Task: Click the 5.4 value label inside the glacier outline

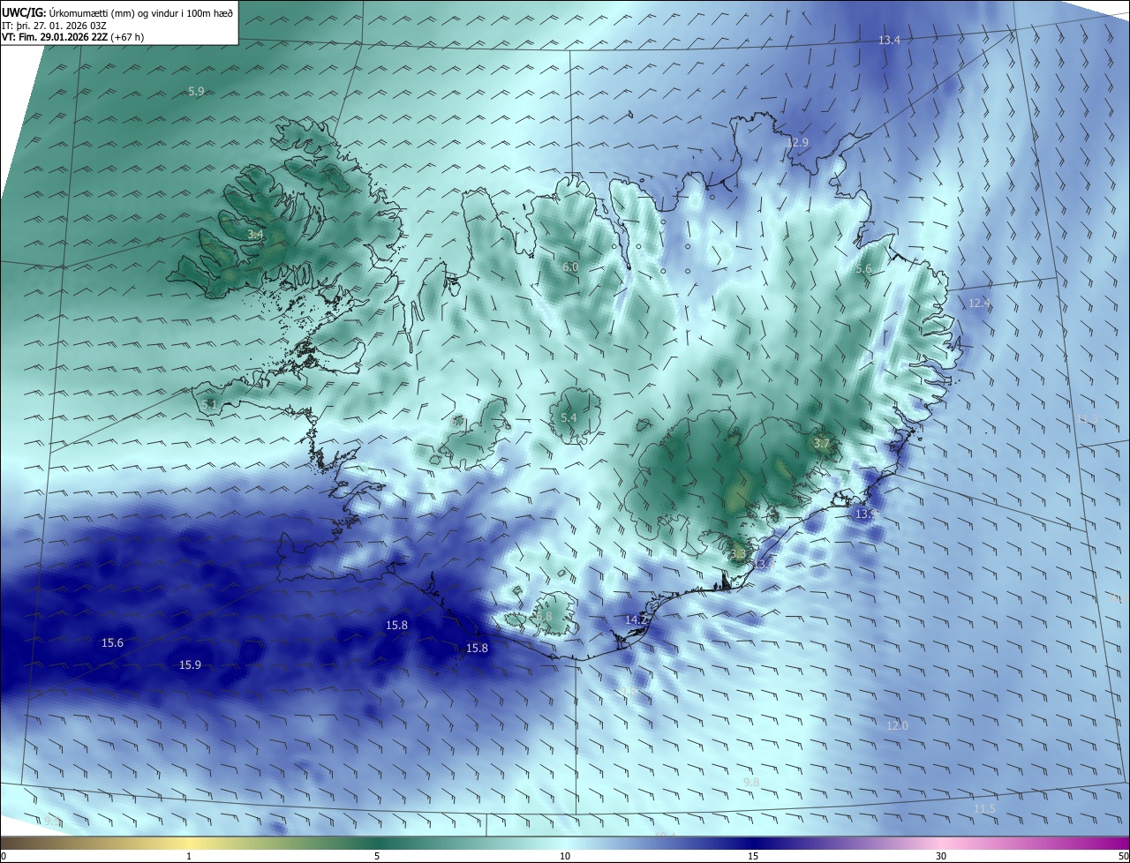Action: [569, 417]
